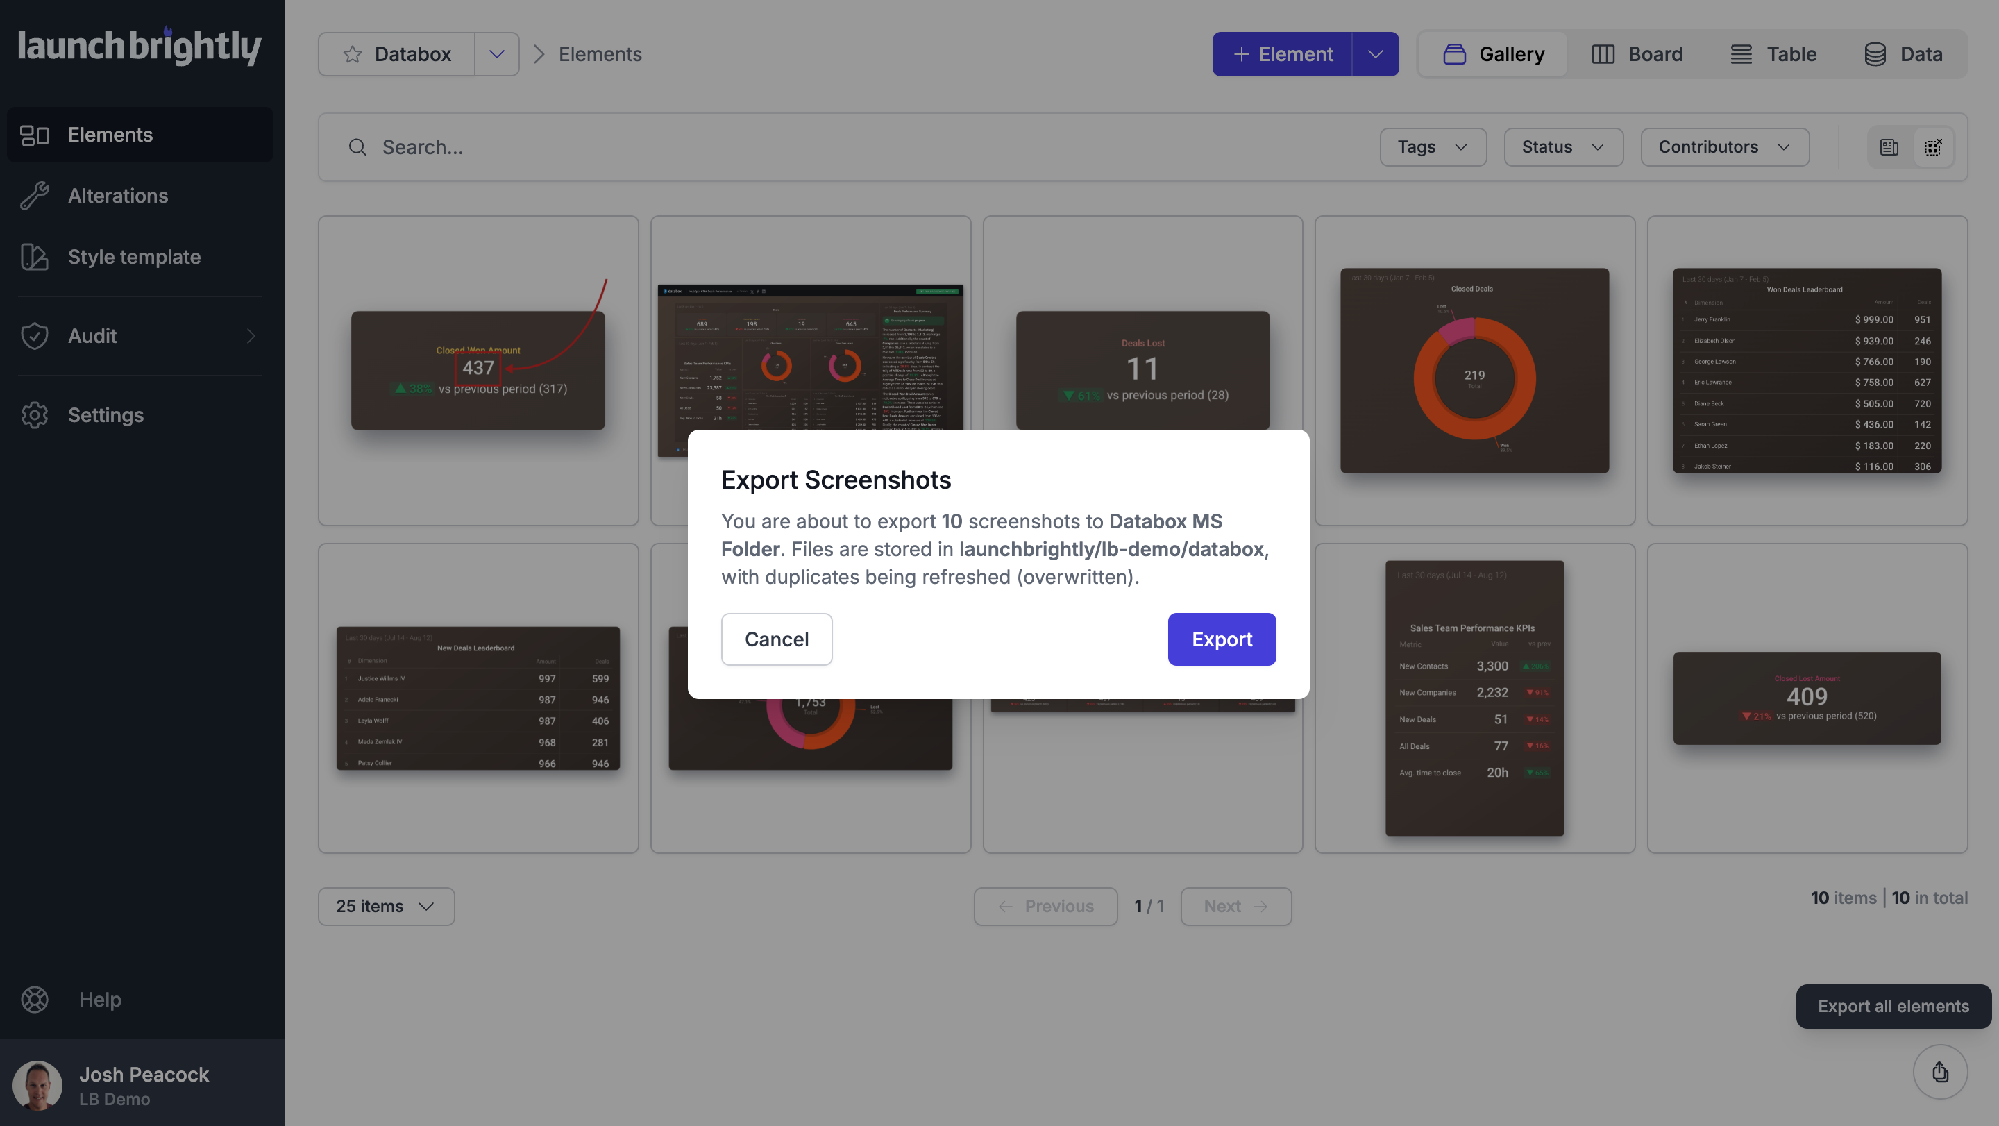The image size is (1999, 1126).
Task: Expand the Audit sidebar section
Action: 140,336
